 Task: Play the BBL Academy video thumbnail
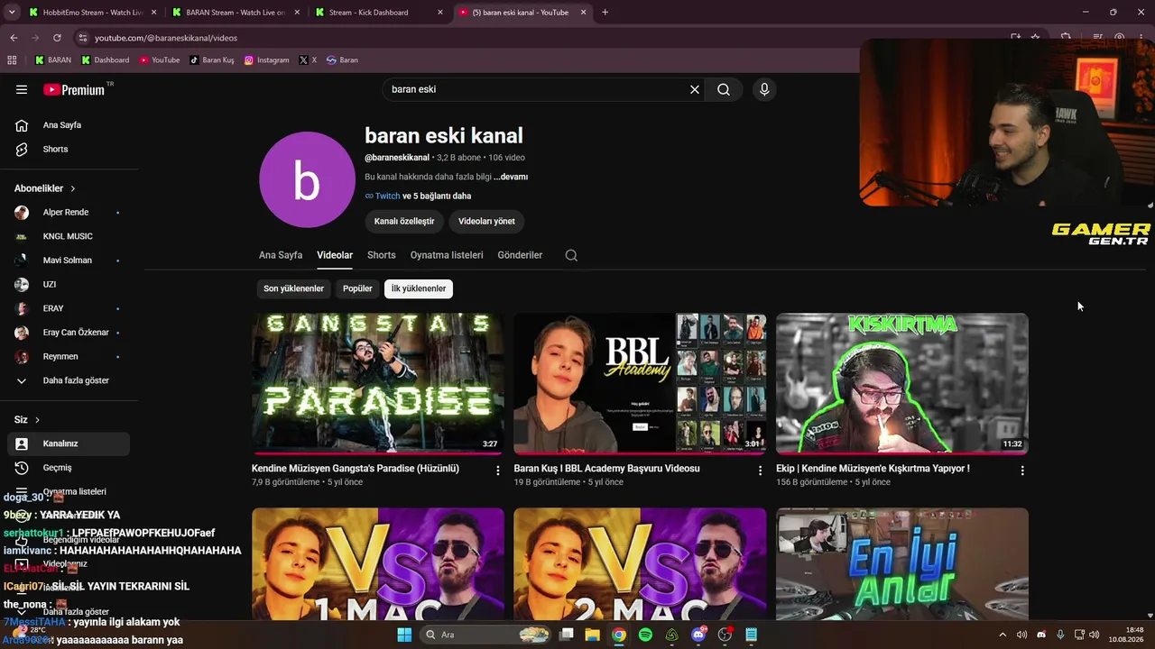pyautogui.click(x=640, y=384)
